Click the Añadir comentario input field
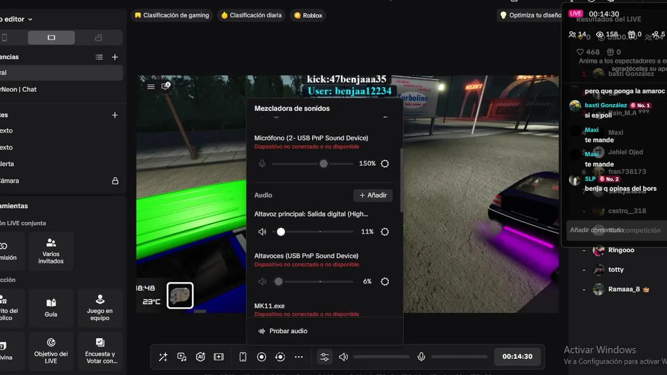The height and width of the screenshot is (375, 667). pyautogui.click(x=616, y=230)
